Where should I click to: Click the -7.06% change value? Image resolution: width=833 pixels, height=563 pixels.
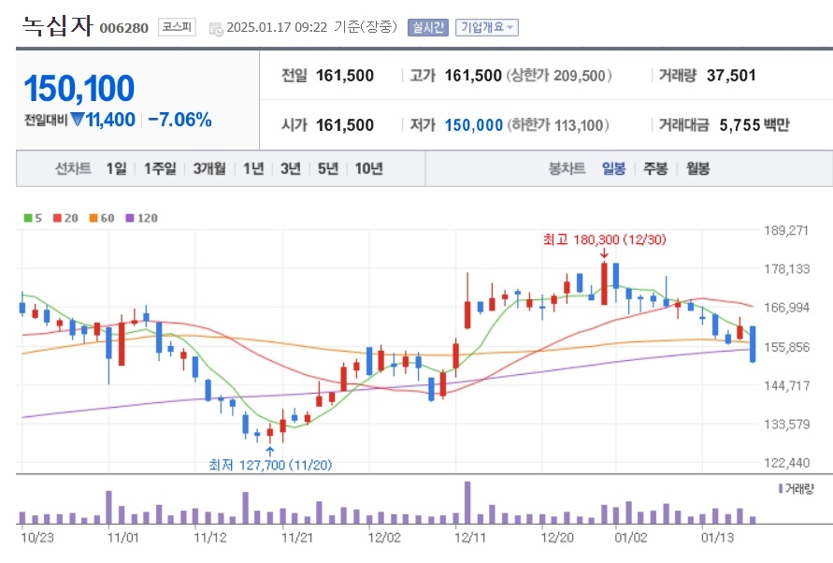[180, 120]
